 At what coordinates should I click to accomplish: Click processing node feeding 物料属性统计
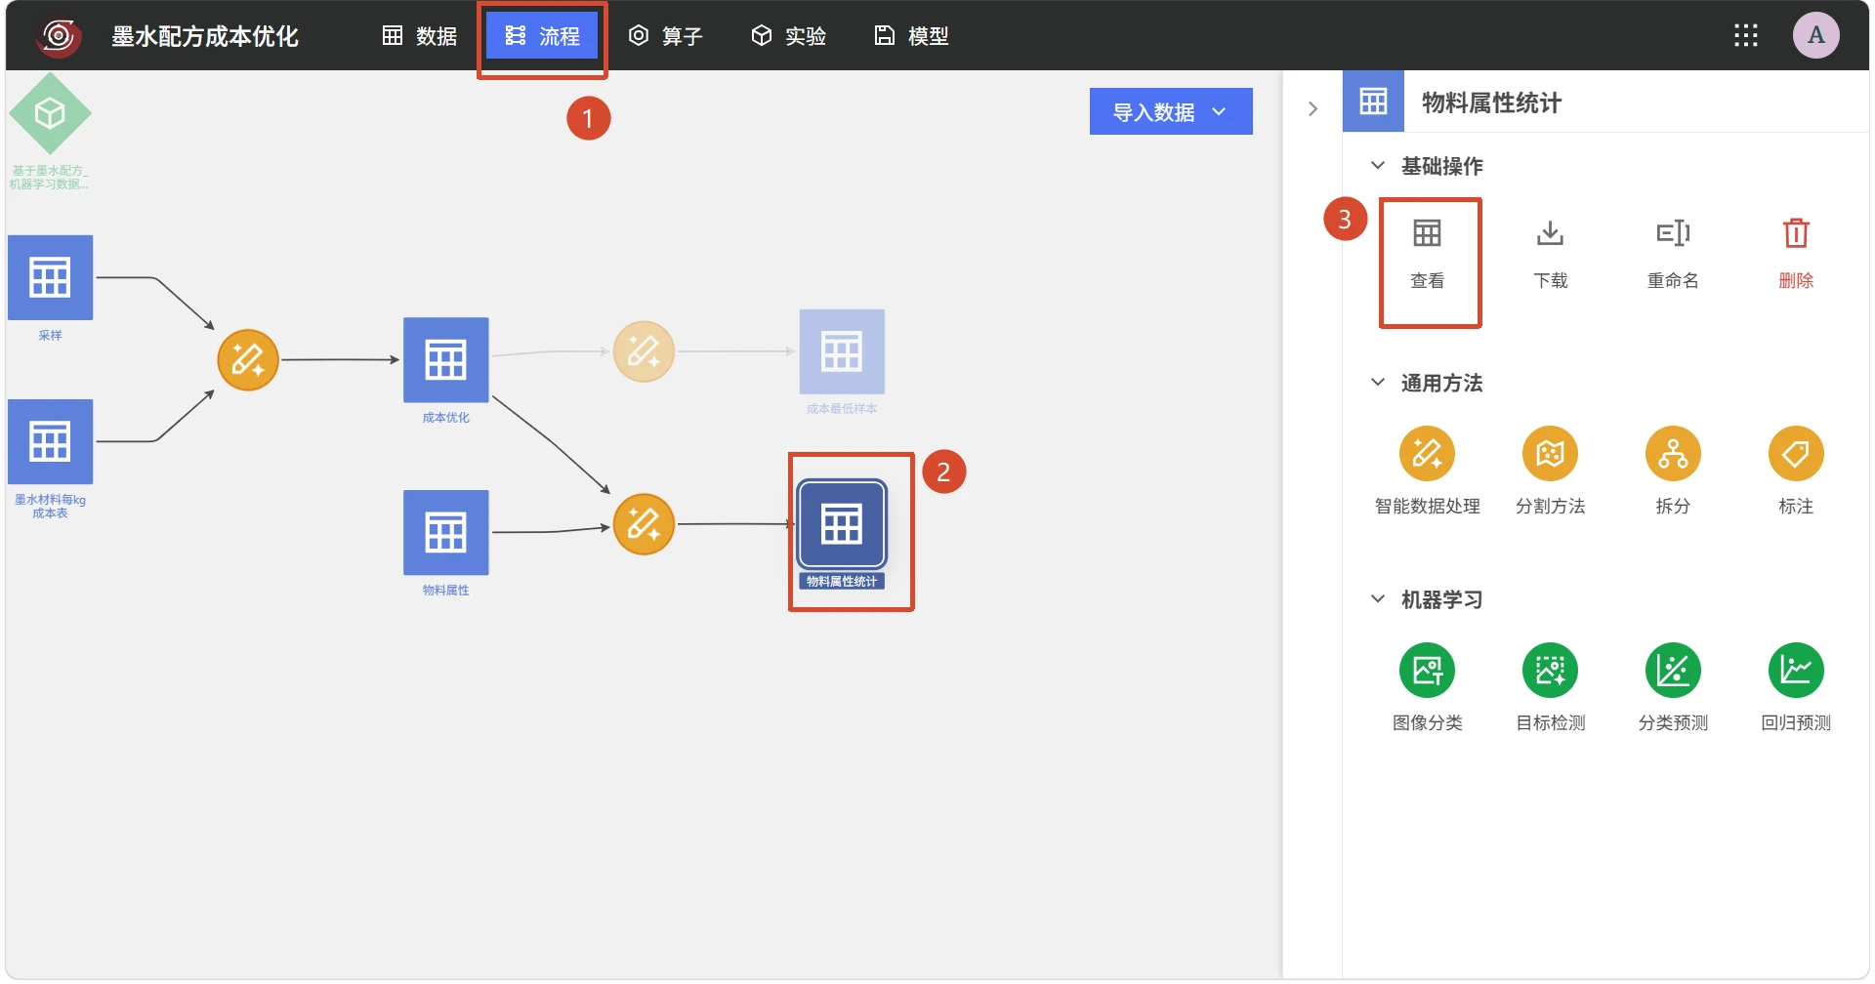click(644, 524)
